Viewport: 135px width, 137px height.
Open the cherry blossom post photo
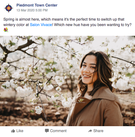point(67,81)
